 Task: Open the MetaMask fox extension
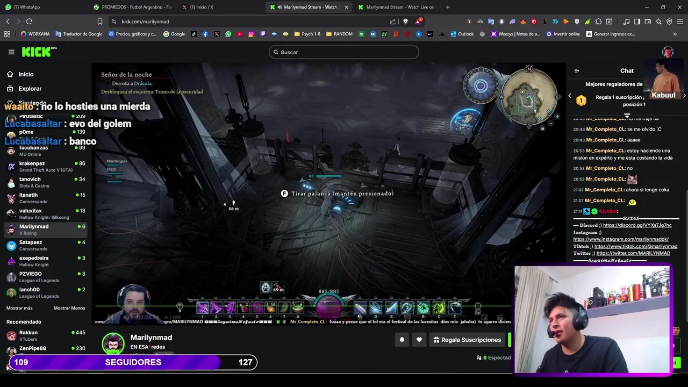click(x=523, y=21)
